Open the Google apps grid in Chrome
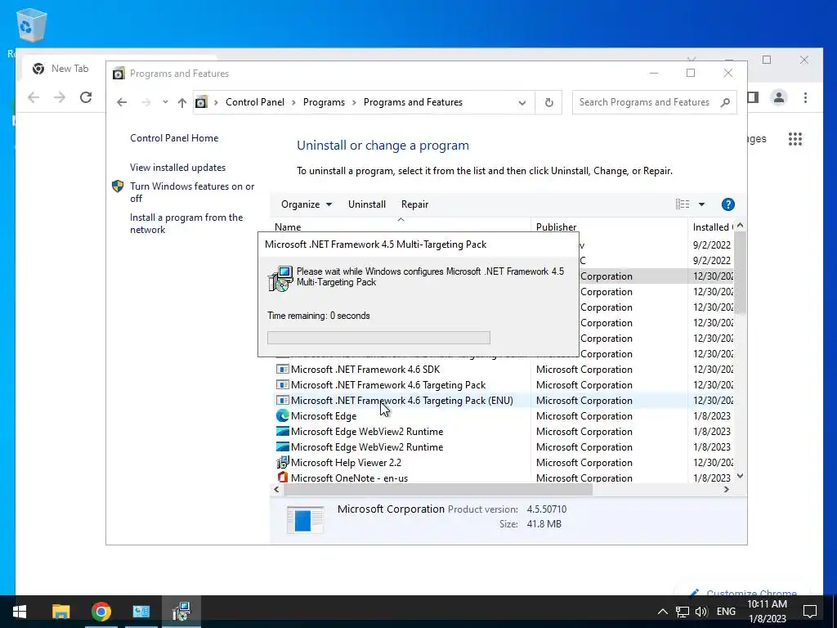 (x=794, y=139)
